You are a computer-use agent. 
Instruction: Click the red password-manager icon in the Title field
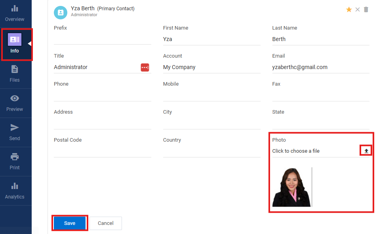(x=145, y=67)
